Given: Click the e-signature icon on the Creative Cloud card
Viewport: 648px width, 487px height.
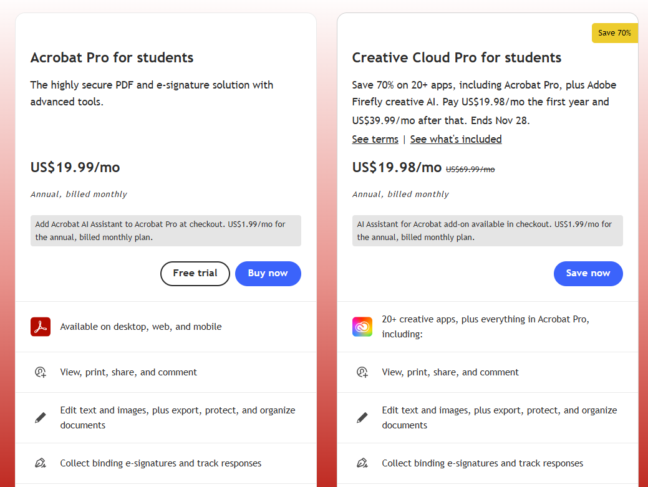Looking at the screenshot, I should point(362,463).
